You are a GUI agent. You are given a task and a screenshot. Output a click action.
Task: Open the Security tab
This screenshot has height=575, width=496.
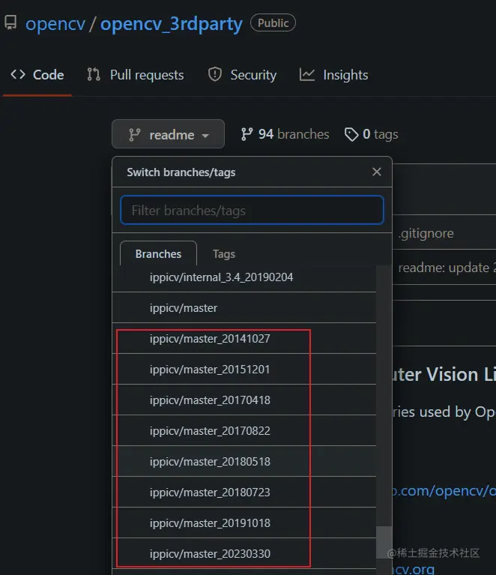[x=242, y=75]
